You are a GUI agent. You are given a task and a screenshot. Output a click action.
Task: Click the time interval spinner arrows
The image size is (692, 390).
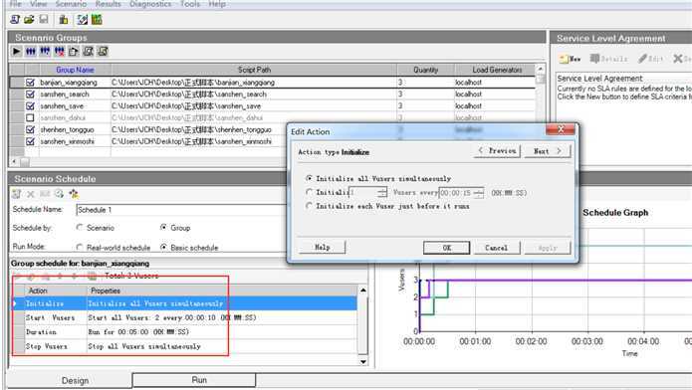point(479,193)
